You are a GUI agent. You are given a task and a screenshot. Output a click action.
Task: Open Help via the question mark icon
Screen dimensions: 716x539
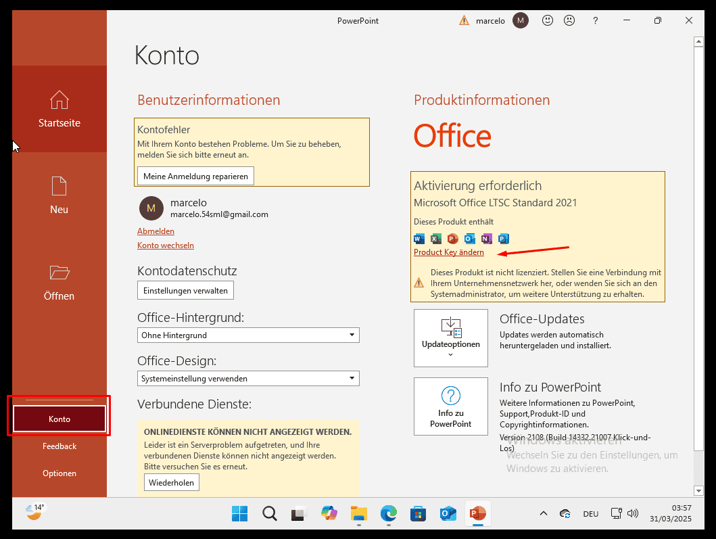point(594,21)
